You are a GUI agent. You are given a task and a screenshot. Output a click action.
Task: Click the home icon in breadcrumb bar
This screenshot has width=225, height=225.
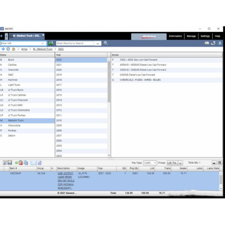(x=13, y=49)
